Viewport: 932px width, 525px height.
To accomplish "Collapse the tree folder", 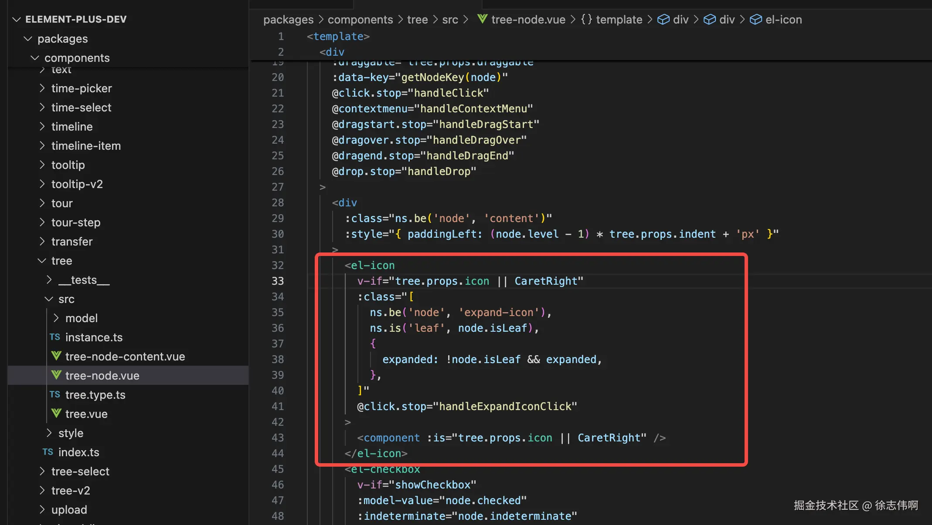I will 42,261.
